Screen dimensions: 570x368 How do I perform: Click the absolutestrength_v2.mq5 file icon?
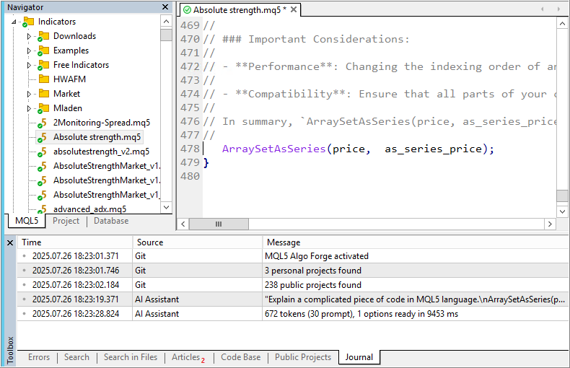pyautogui.click(x=42, y=152)
